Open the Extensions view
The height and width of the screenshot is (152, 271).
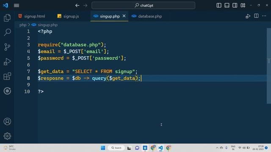point(7,76)
